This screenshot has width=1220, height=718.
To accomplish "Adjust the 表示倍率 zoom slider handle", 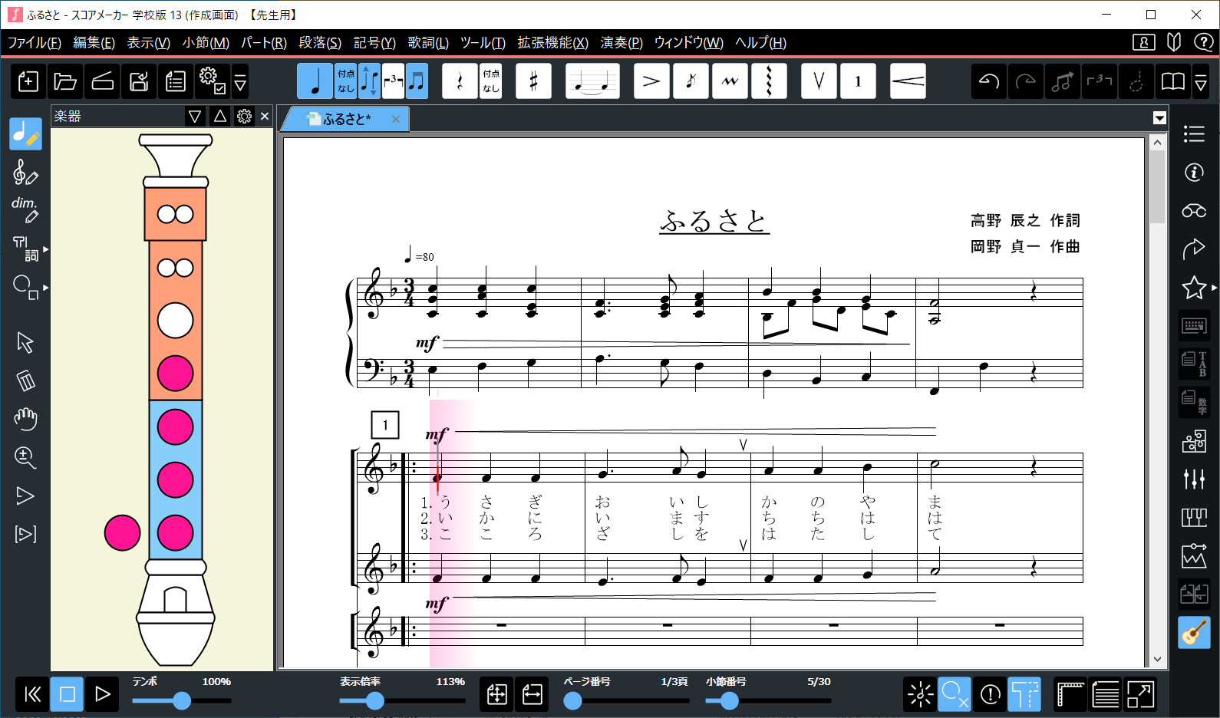I will (x=374, y=700).
